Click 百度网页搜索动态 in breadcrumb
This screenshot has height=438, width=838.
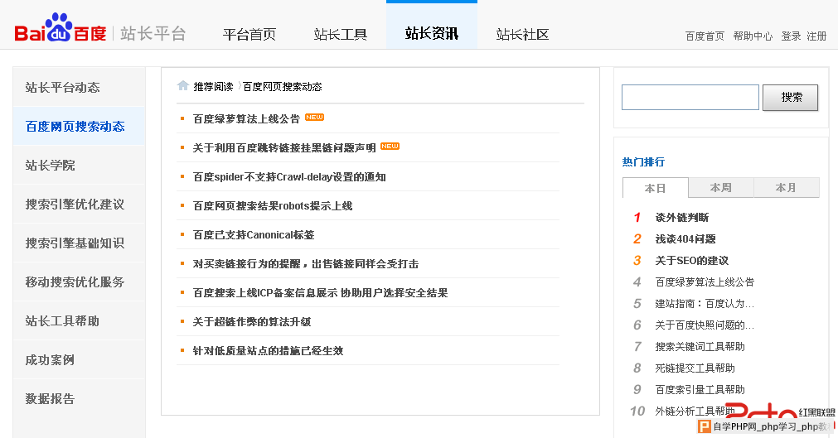pyautogui.click(x=283, y=87)
